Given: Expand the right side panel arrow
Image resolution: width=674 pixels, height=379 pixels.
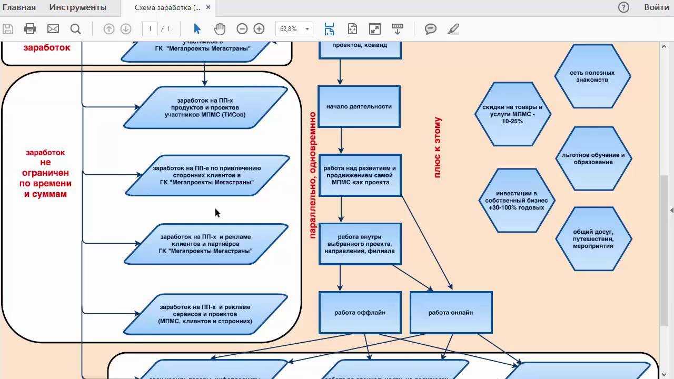Looking at the screenshot, I should pyautogui.click(x=671, y=210).
